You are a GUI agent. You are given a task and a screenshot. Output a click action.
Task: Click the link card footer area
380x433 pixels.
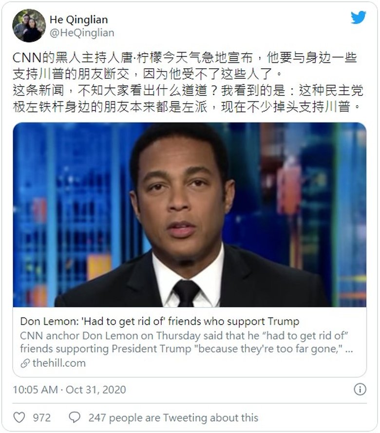[x=190, y=342]
